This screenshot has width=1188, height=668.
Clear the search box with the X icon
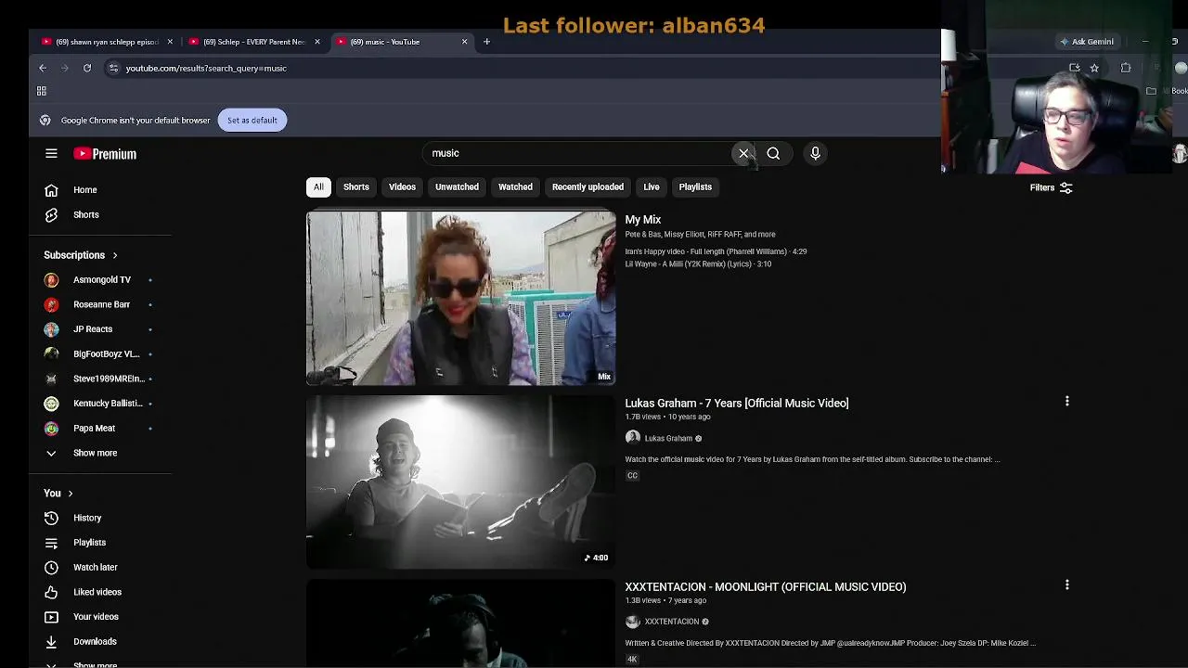coord(743,153)
